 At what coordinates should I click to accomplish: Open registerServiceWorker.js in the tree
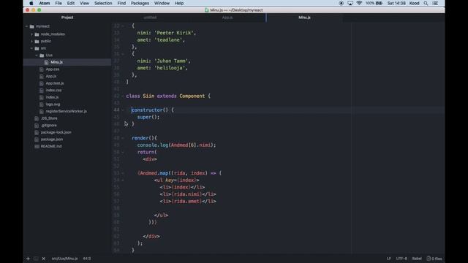[67, 112]
